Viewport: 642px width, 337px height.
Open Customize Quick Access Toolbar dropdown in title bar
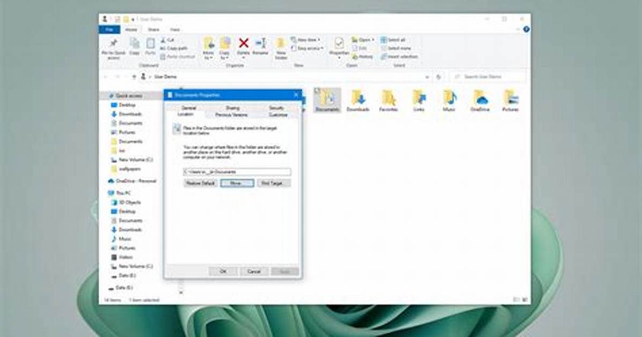(133, 19)
